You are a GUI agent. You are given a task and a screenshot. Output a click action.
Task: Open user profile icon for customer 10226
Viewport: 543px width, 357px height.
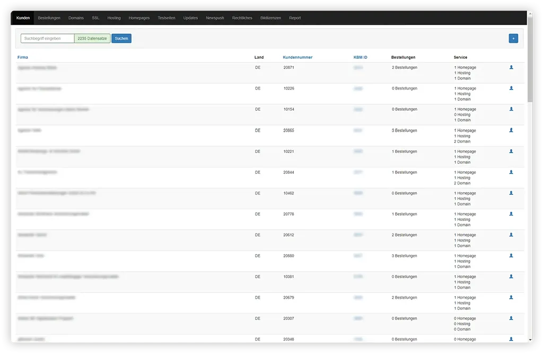tap(511, 88)
